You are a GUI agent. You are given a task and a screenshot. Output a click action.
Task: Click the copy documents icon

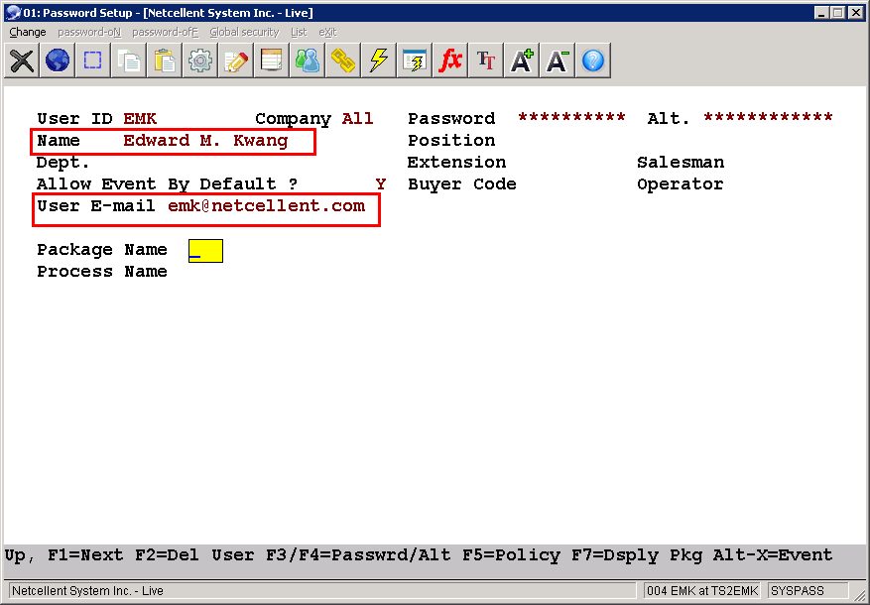click(x=128, y=60)
